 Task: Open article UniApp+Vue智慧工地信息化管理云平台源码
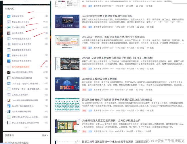[117, 58]
